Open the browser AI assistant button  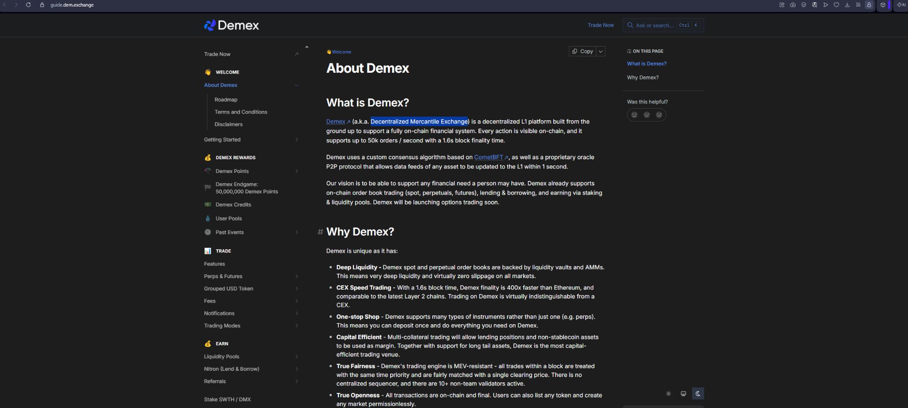(901, 5)
